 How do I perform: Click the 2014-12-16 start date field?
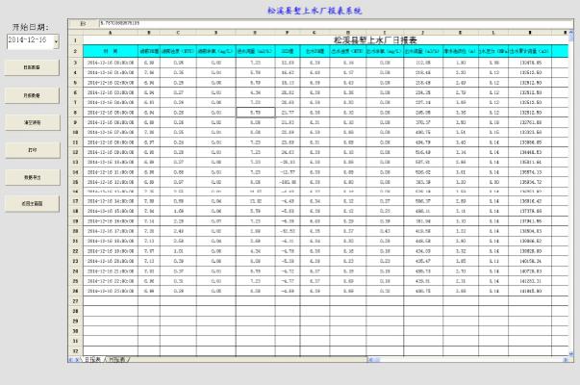[28, 41]
